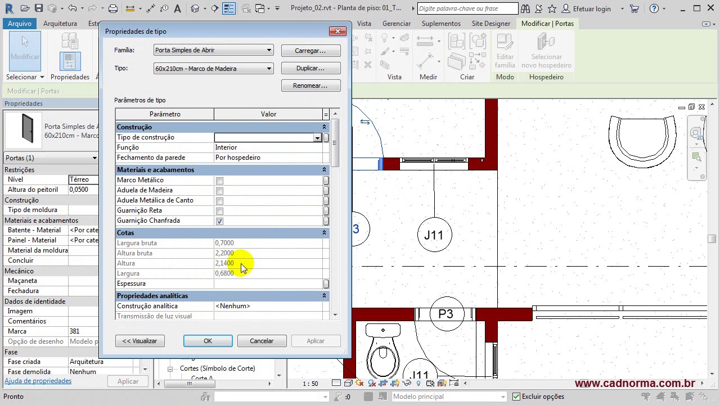This screenshot has height=405, width=720.
Task: Open the Modelo principal dropdown
Action: click(448, 397)
